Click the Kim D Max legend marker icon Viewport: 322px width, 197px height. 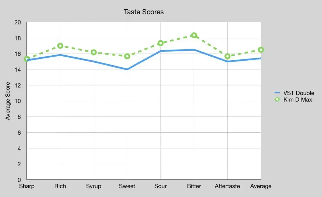pyautogui.click(x=277, y=100)
